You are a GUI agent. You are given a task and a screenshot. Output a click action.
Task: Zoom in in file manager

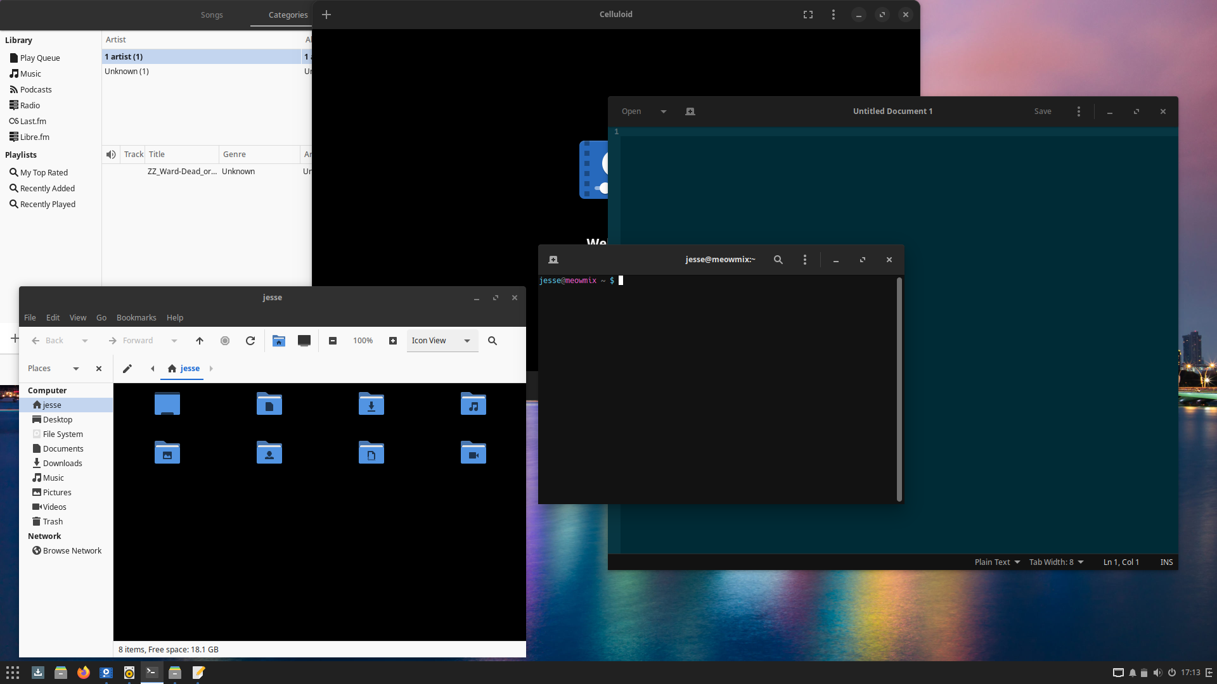[393, 341]
